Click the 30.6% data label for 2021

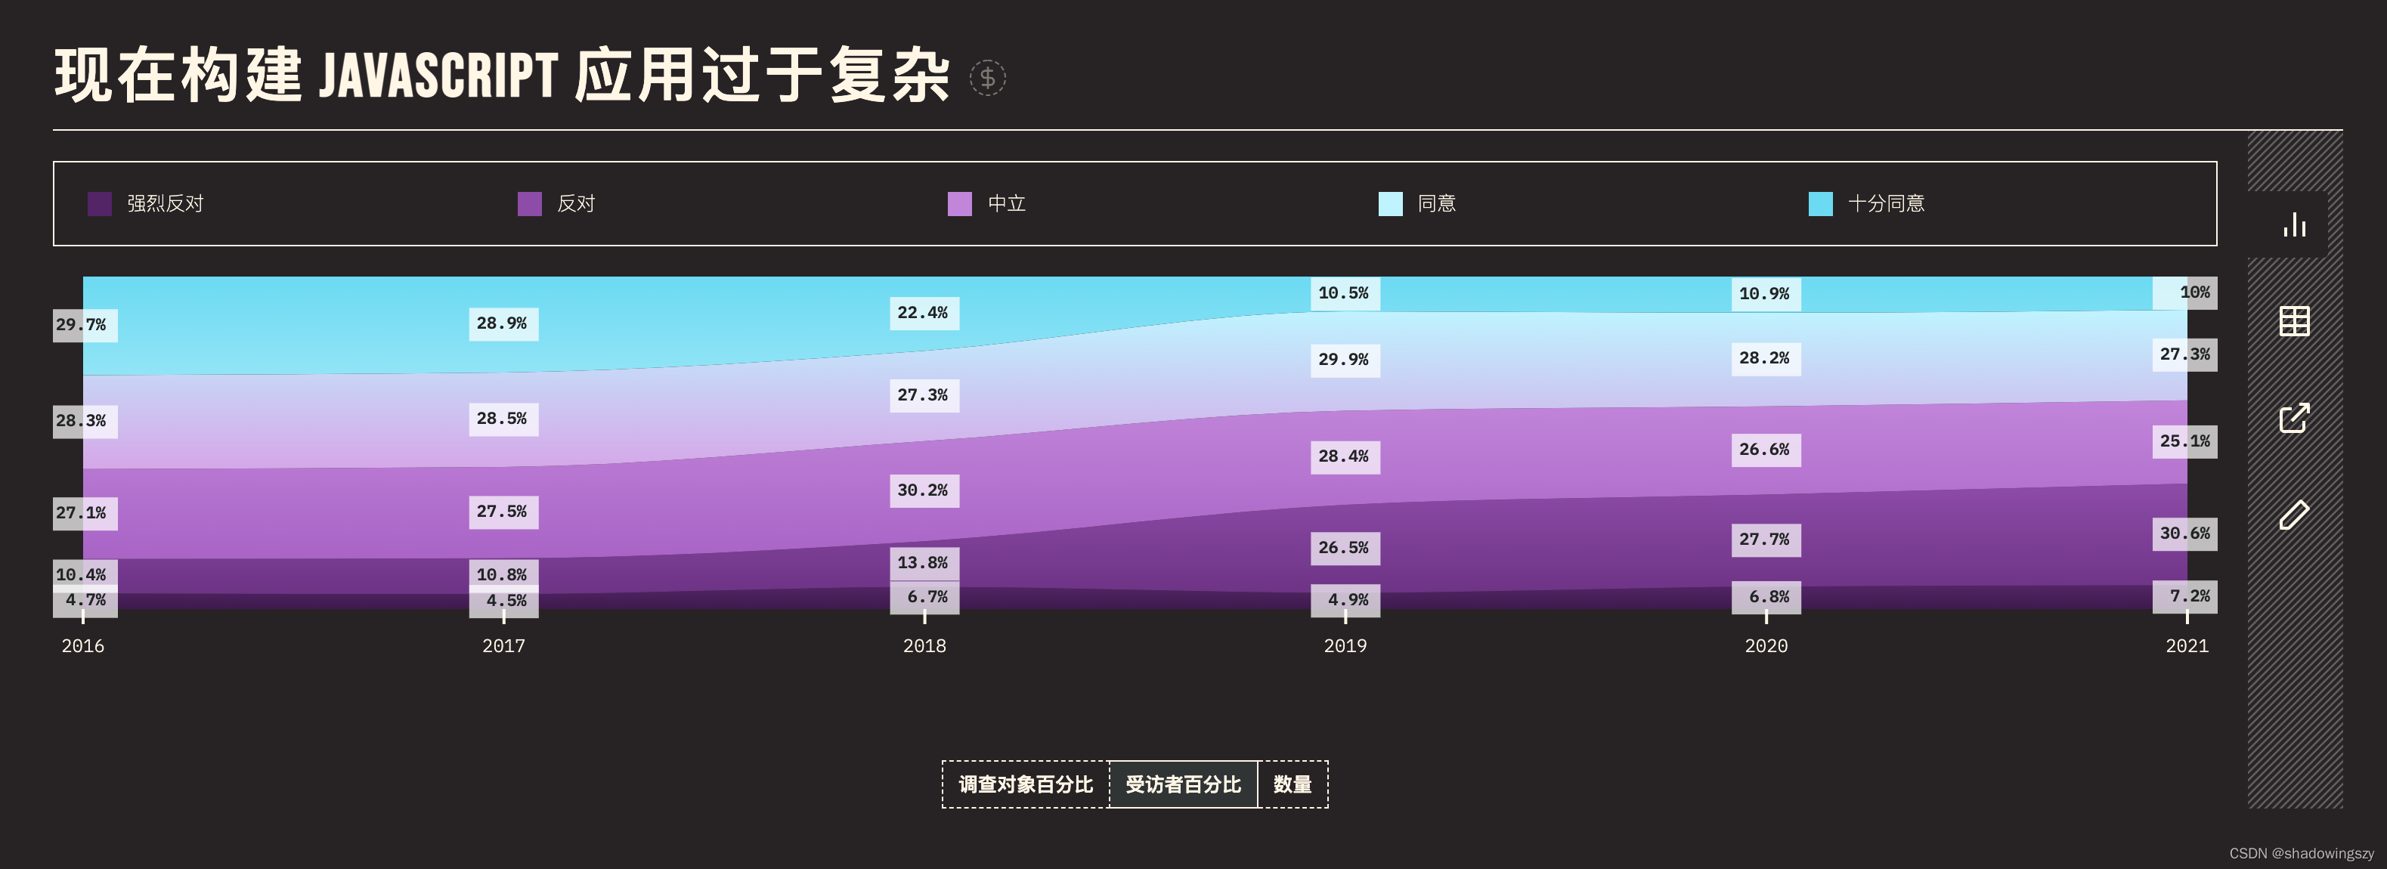(x=2184, y=533)
